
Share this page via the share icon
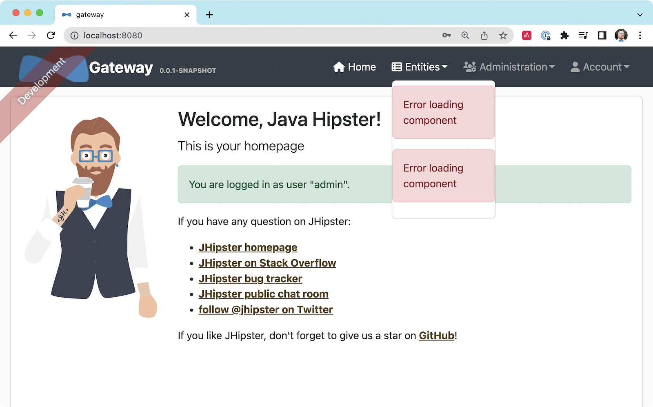coord(484,36)
